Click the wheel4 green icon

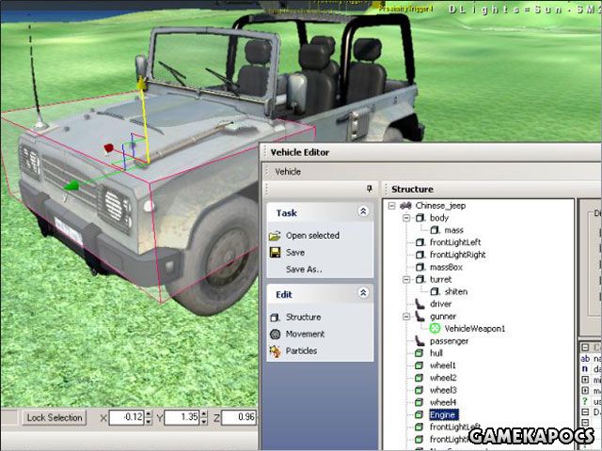click(420, 402)
